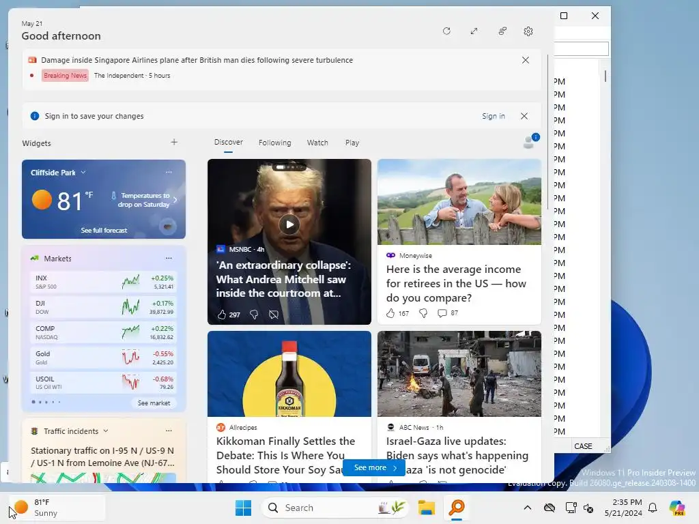Click See full forecast link
This screenshot has width=699, height=524.
coord(104,231)
